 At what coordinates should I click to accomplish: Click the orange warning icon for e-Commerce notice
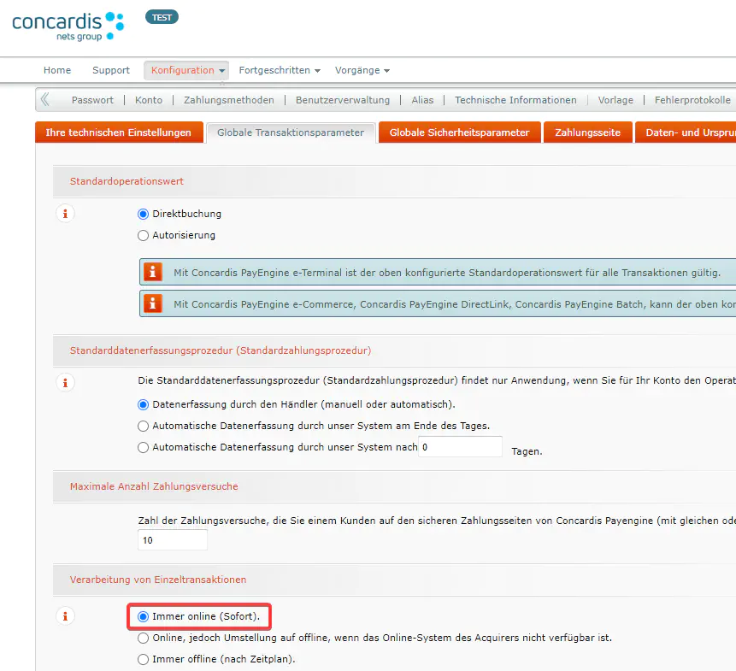click(x=153, y=303)
